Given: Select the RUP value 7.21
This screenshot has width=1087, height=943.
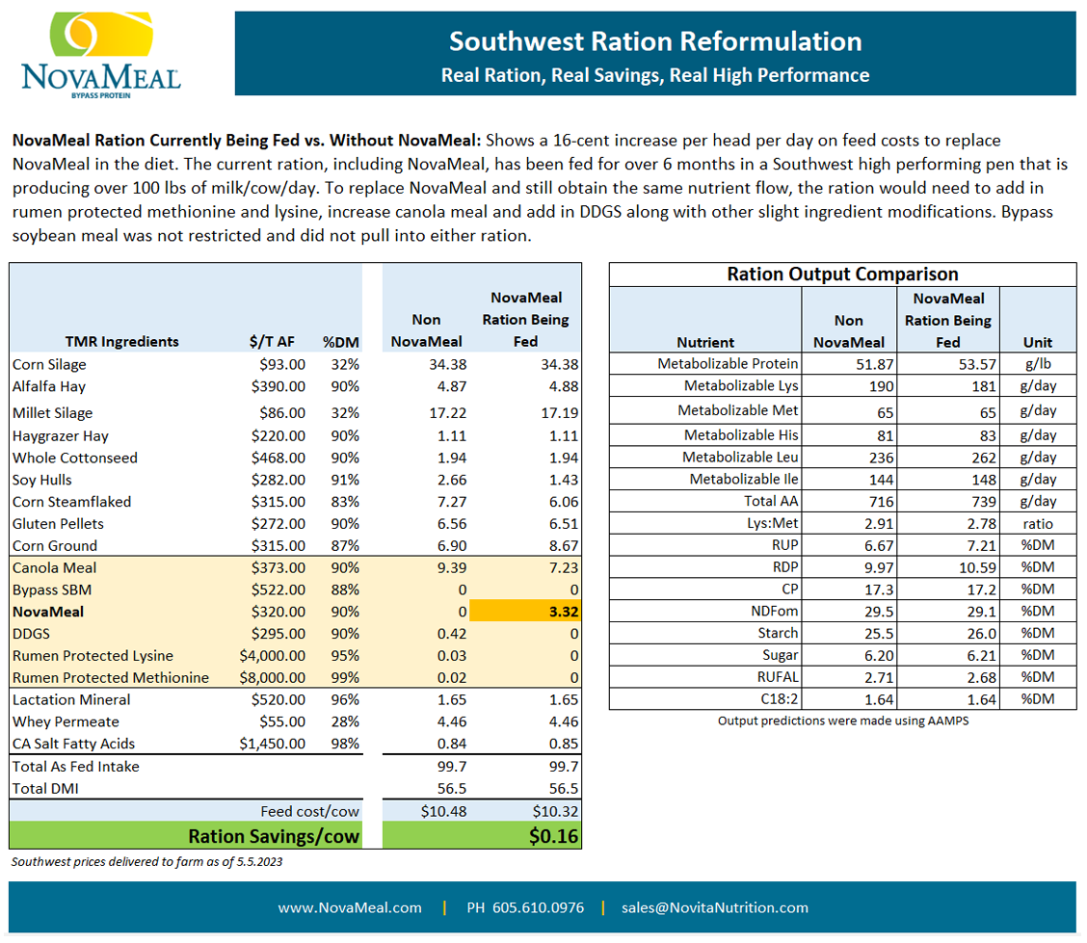Looking at the screenshot, I should pyautogui.click(x=982, y=546).
